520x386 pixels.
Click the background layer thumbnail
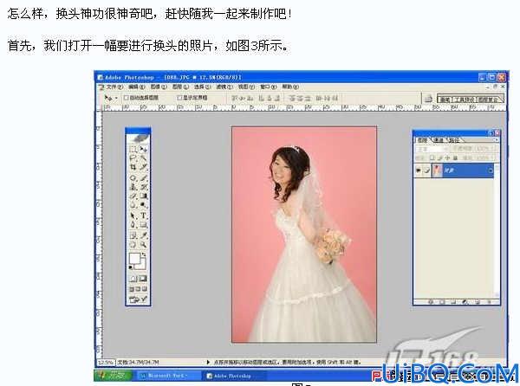[x=437, y=170]
